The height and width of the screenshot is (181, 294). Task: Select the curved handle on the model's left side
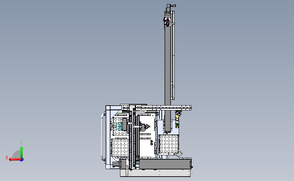102,137
